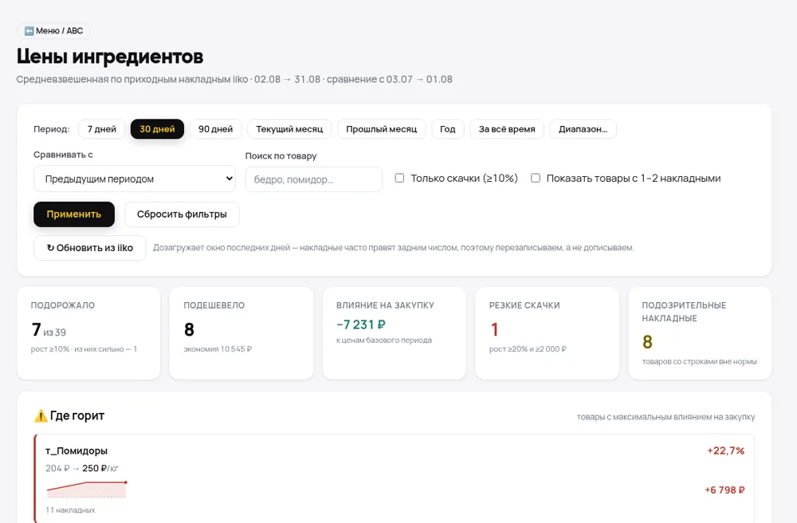The height and width of the screenshot is (523, 797).
Task: Click the Применить button
Action: click(x=74, y=214)
